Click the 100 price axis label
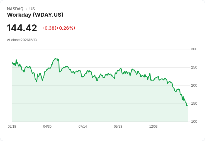Viewport: 205px width, 141px height. coord(194,122)
